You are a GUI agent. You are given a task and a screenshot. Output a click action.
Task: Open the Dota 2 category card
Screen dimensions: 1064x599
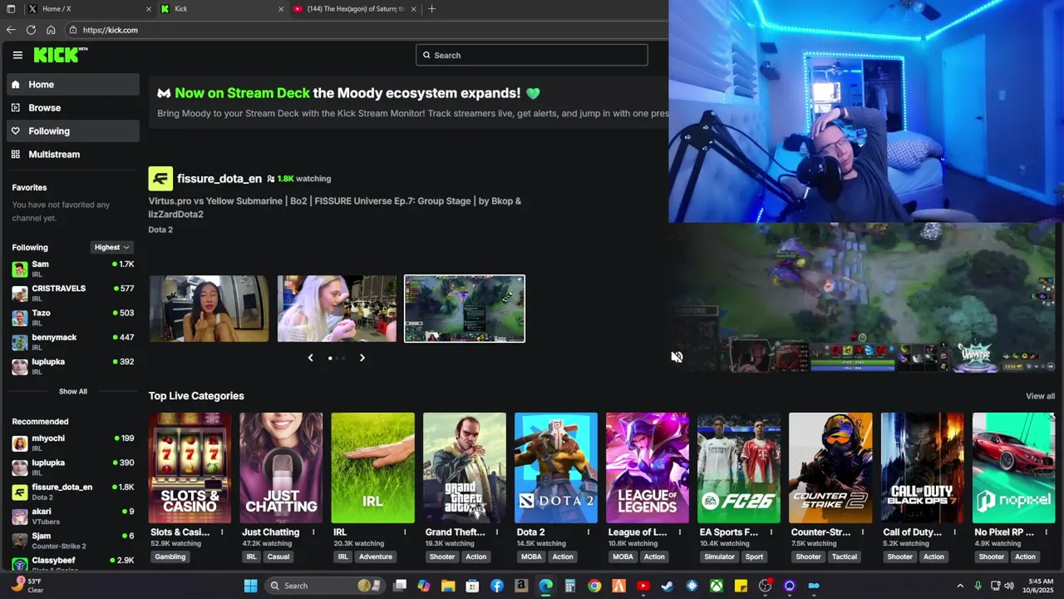tap(555, 468)
